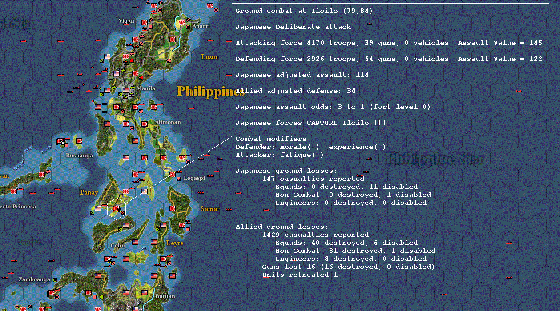Select the Leyte island label

point(175,243)
